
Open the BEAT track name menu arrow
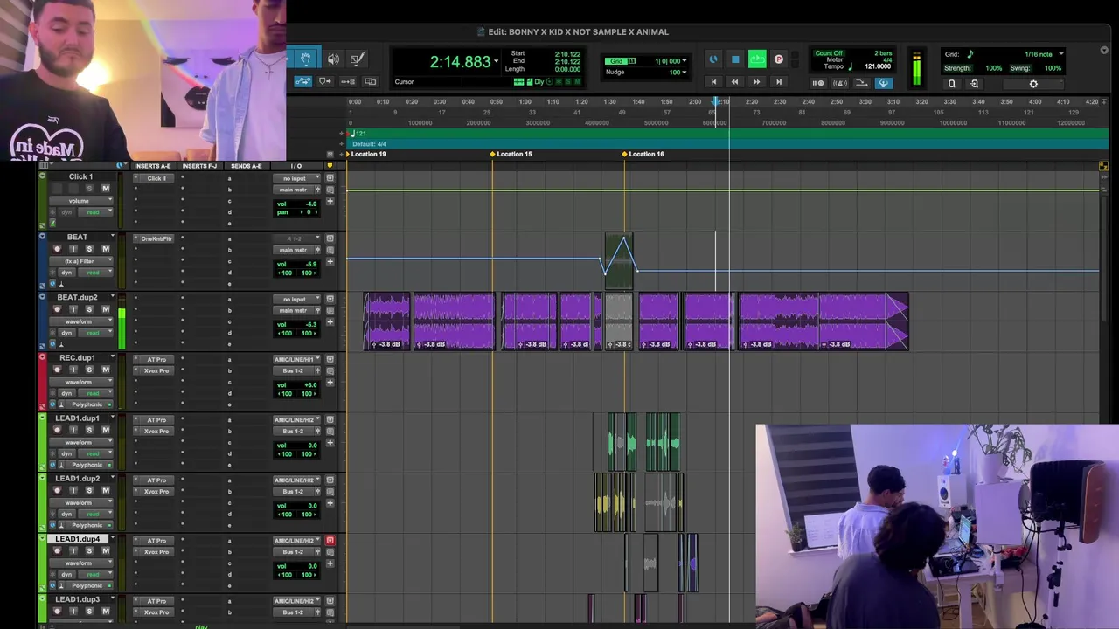click(112, 237)
